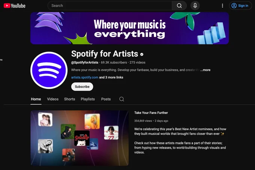255x170 pixels.
Task: Focus the Search input field
Action: pos(110,6)
